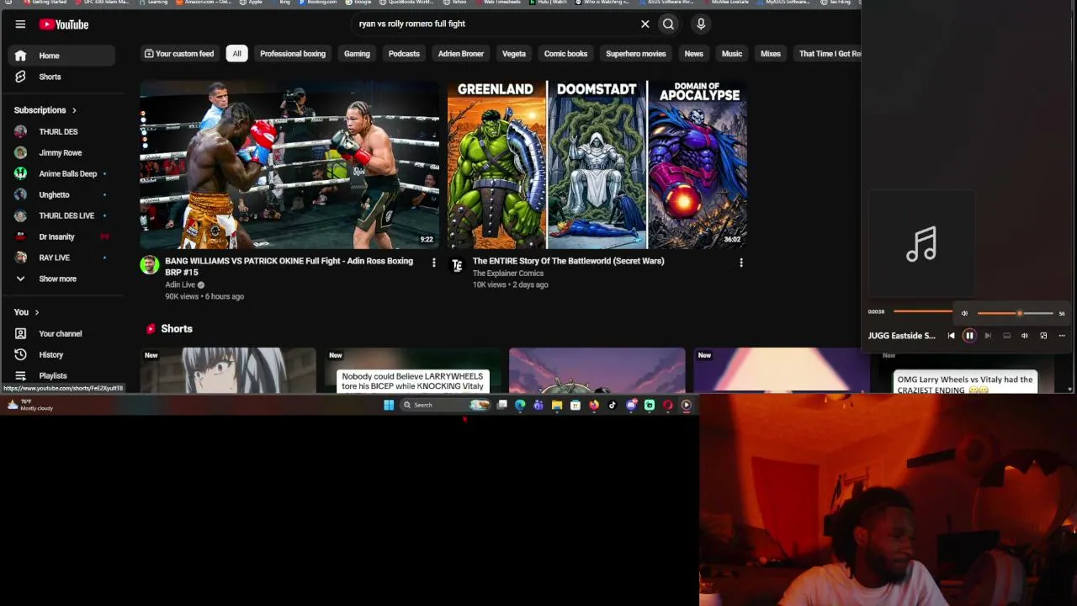Open the Larry Wheels bicep Short
The image size is (1077, 606).
click(x=413, y=370)
